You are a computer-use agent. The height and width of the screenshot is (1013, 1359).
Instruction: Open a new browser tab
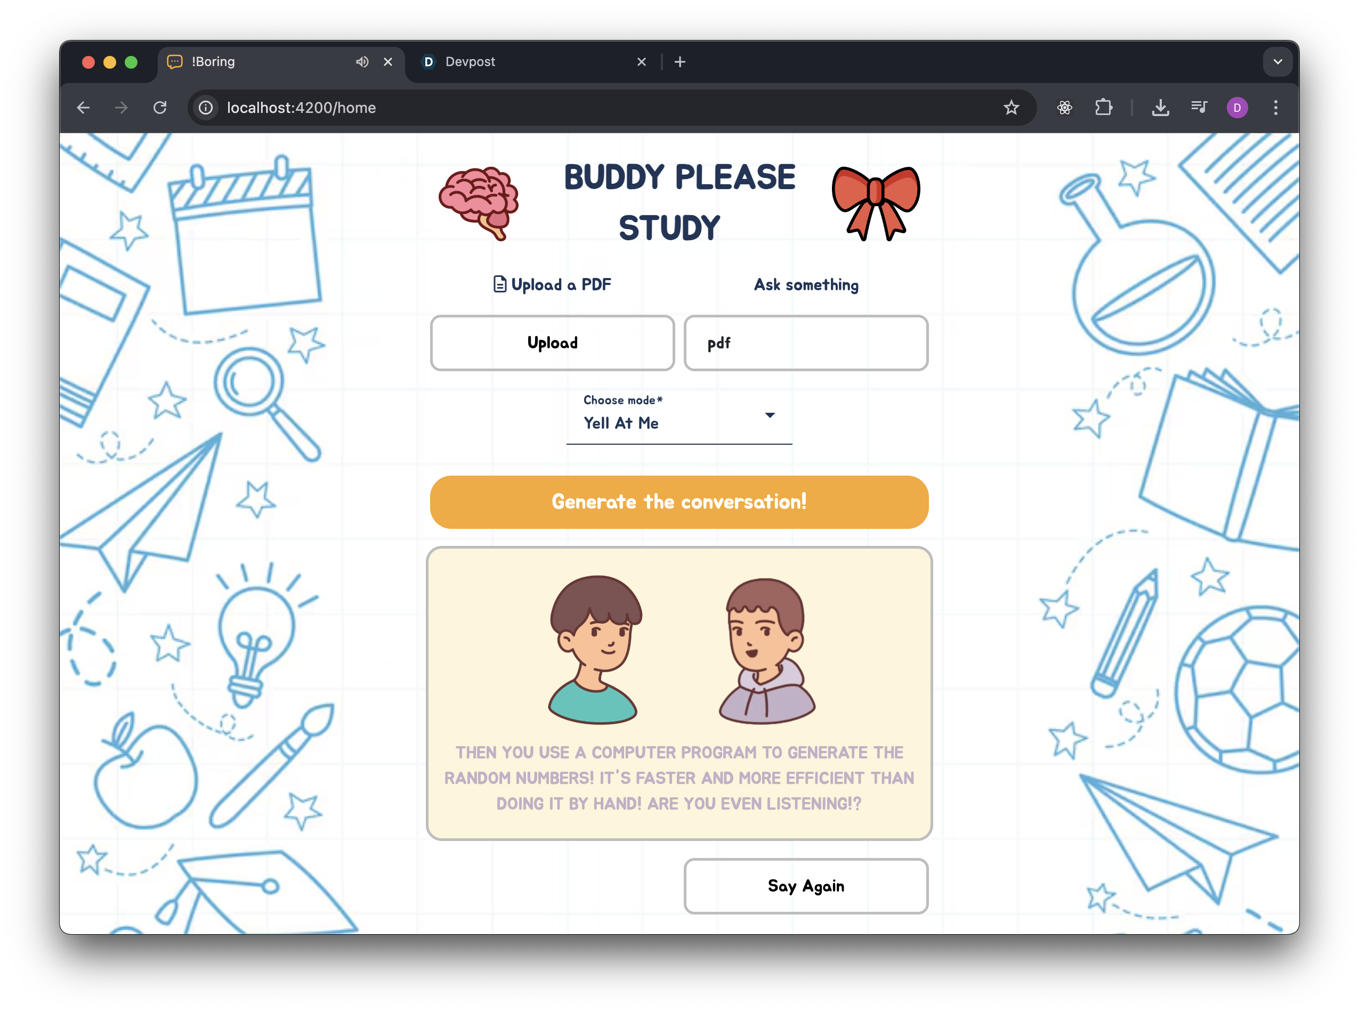(x=680, y=62)
